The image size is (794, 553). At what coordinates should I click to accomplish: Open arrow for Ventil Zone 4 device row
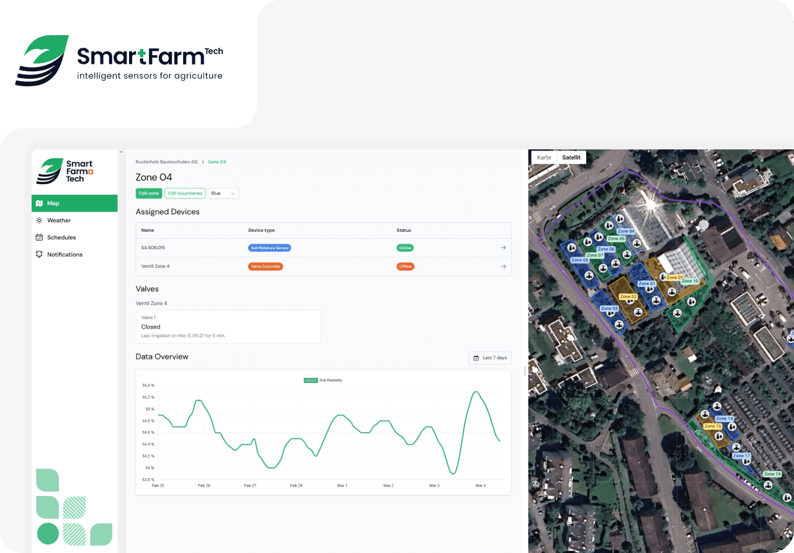point(503,267)
